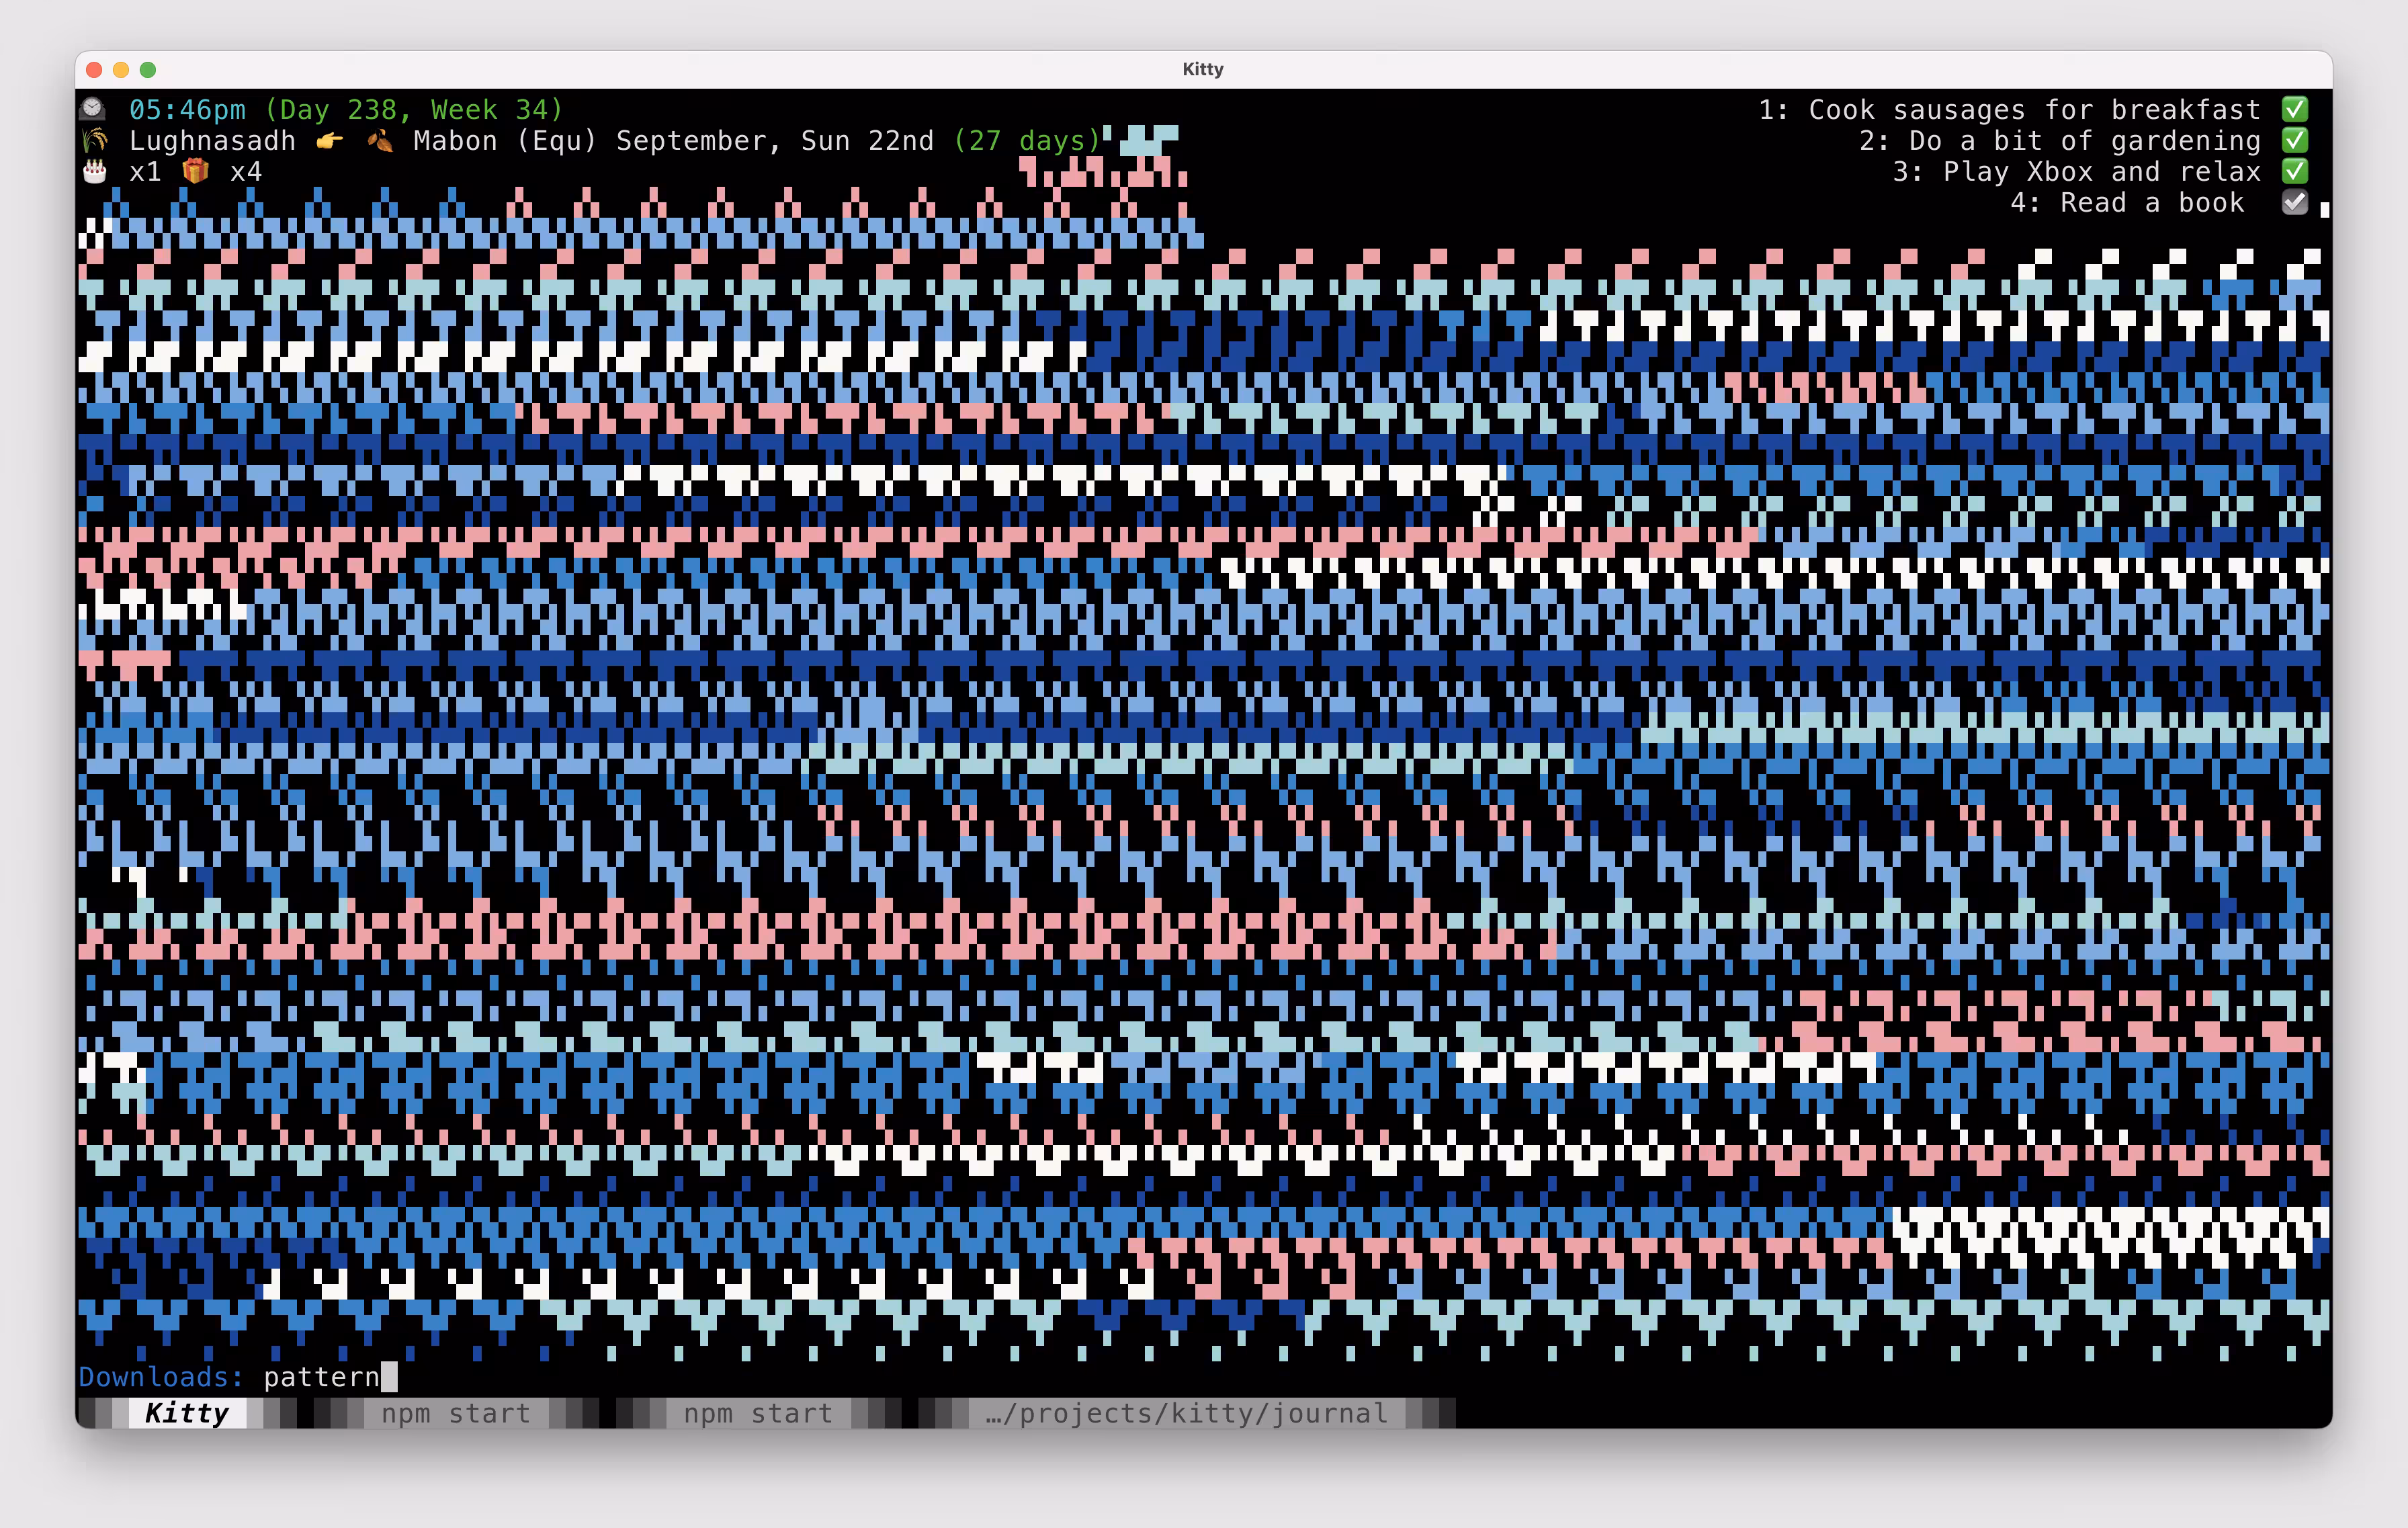
Task: Click the (Day 238, Week 34) text
Action: point(414,109)
